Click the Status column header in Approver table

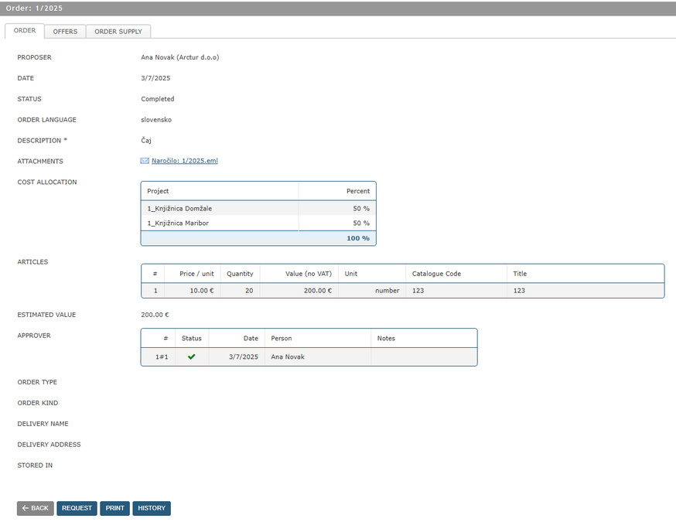tap(191, 338)
